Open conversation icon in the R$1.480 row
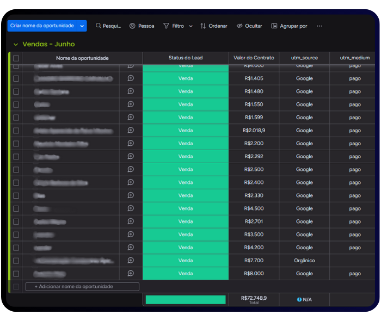Viewport: 381px width, 321px height. click(x=131, y=91)
